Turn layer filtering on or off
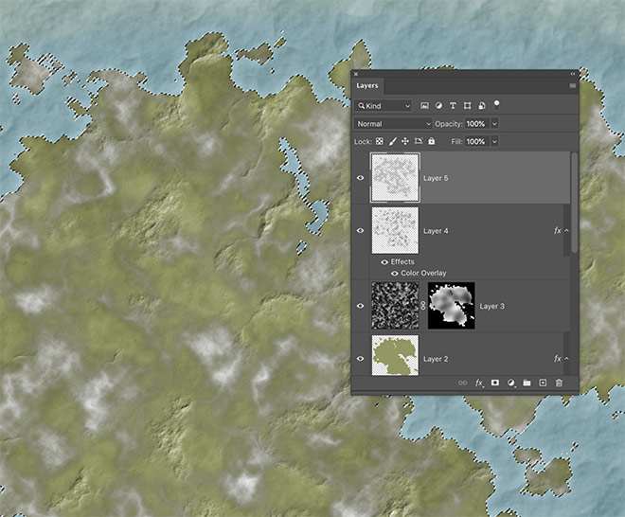This screenshot has height=517, width=625. (497, 105)
